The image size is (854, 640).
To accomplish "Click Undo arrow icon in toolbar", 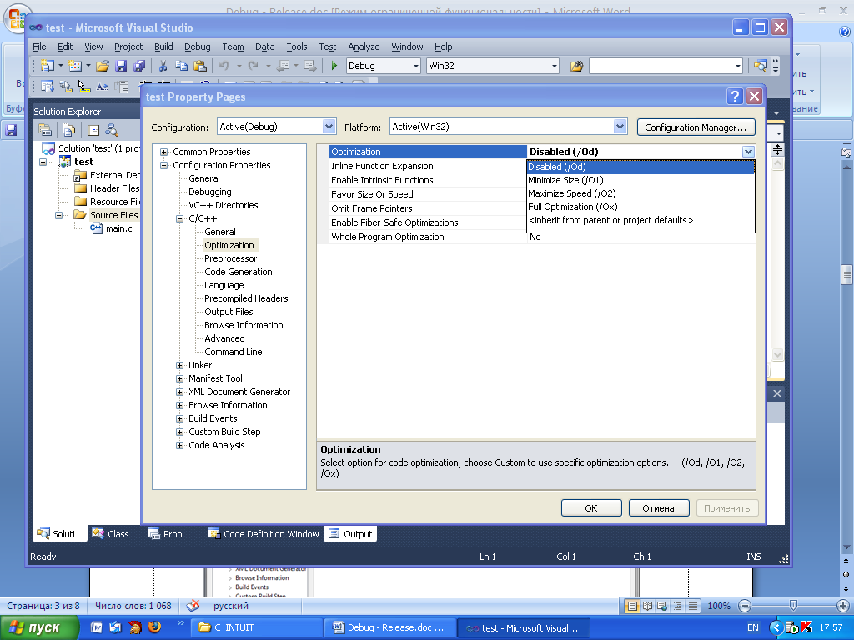I will [x=224, y=66].
